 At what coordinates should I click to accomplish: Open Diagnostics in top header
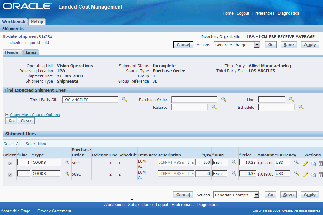tap(288, 13)
